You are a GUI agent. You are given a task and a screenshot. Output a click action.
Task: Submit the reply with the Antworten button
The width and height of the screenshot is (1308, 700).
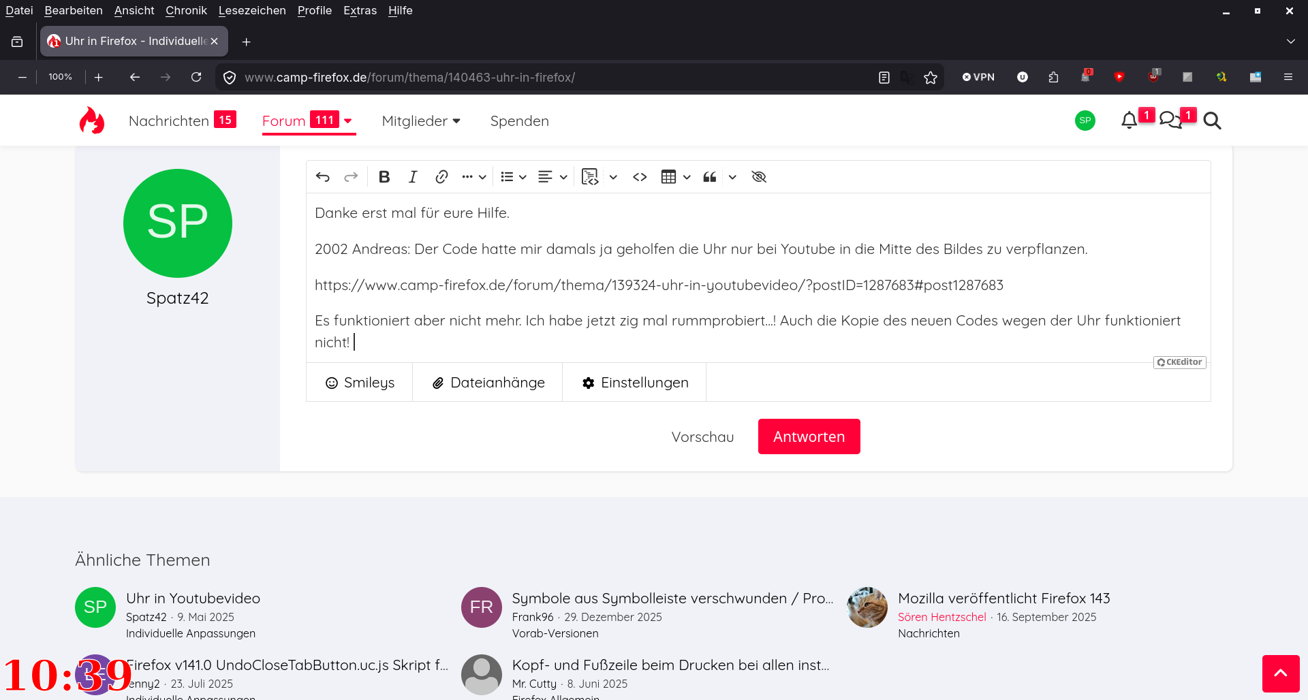pos(809,437)
